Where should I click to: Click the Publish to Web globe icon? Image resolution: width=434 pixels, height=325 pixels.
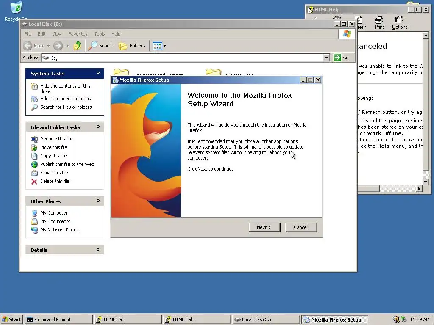[34, 165]
